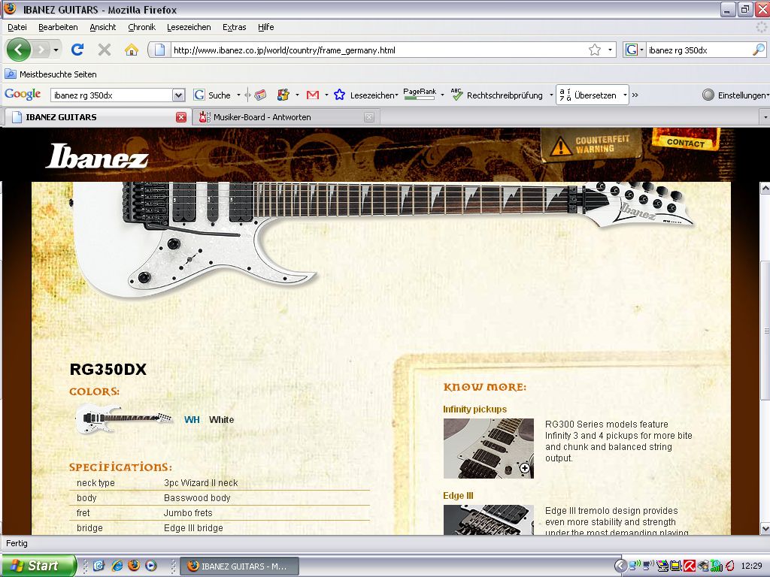This screenshot has width=770, height=577.
Task: Click the Gmail envelope icon
Action: click(312, 95)
